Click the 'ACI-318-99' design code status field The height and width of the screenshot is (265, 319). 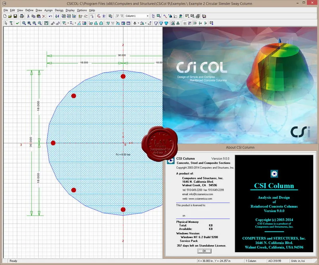pos(274,261)
